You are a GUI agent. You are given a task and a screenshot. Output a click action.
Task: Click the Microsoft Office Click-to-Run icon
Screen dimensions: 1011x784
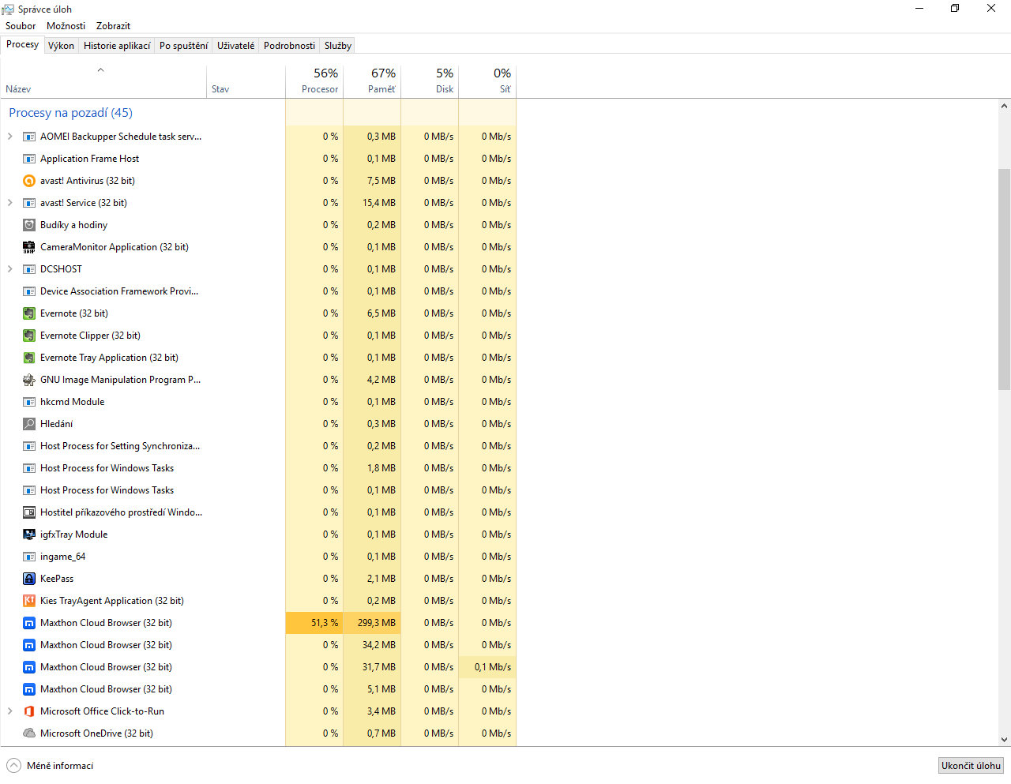(x=29, y=711)
